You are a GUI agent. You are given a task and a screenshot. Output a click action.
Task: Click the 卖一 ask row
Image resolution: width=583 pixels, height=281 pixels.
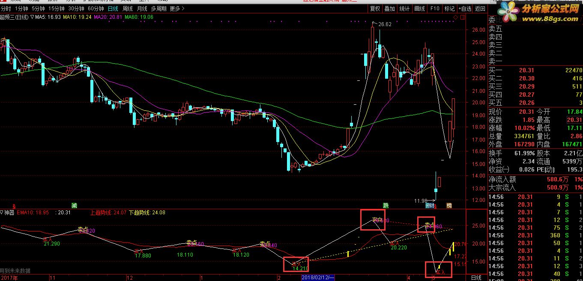(x=535, y=61)
